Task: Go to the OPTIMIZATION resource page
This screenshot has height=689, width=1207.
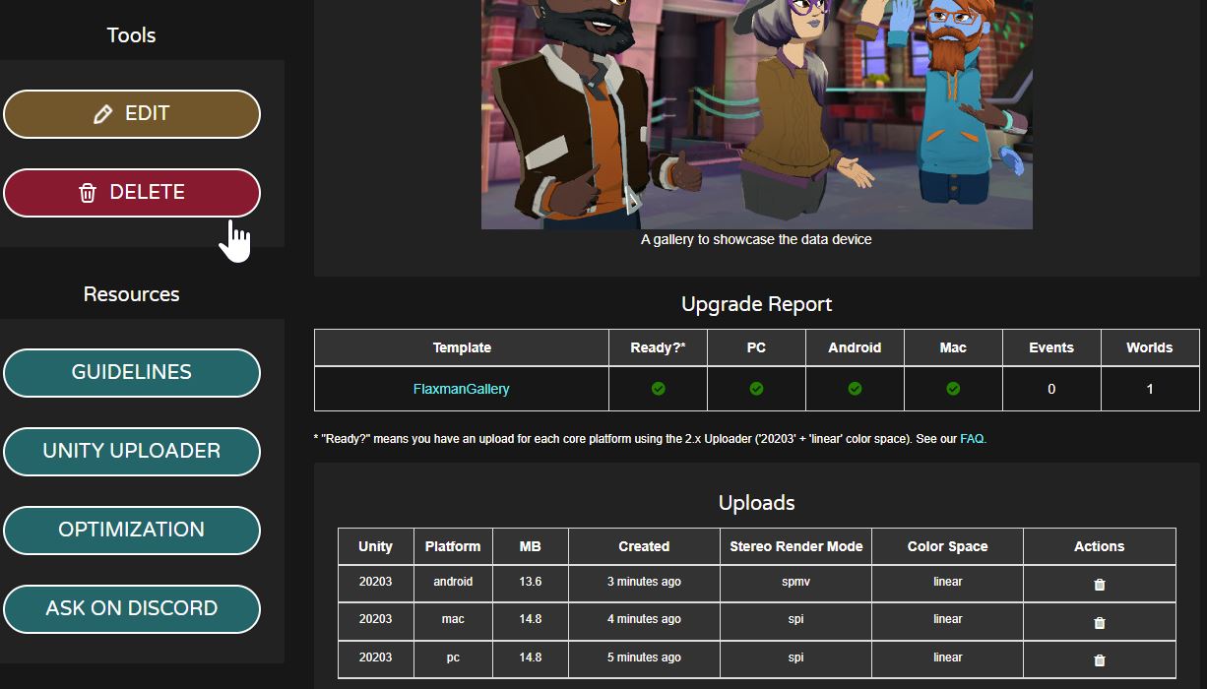Action: [132, 530]
